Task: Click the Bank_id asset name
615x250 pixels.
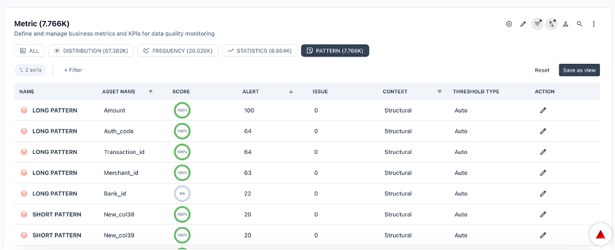Action: pos(114,193)
